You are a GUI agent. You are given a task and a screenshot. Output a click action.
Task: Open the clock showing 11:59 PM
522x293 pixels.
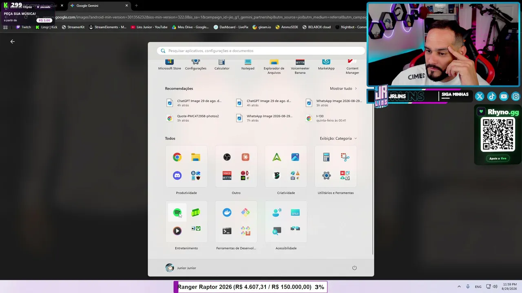click(x=510, y=286)
